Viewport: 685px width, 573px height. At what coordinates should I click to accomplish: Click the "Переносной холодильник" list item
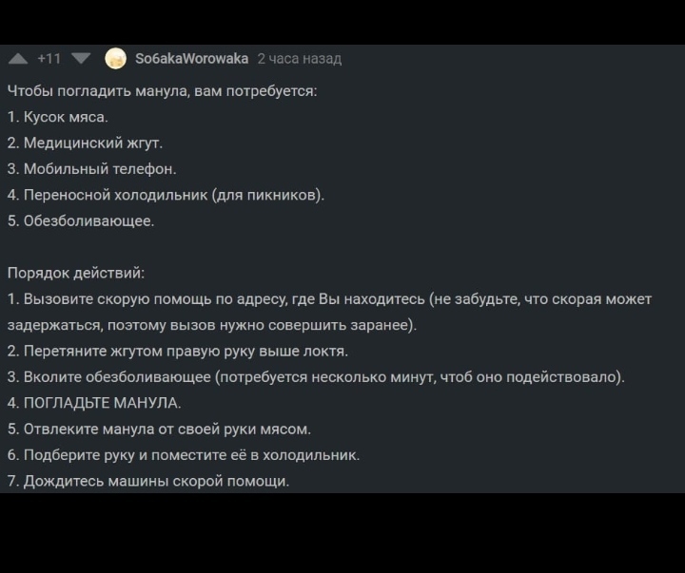[166, 195]
